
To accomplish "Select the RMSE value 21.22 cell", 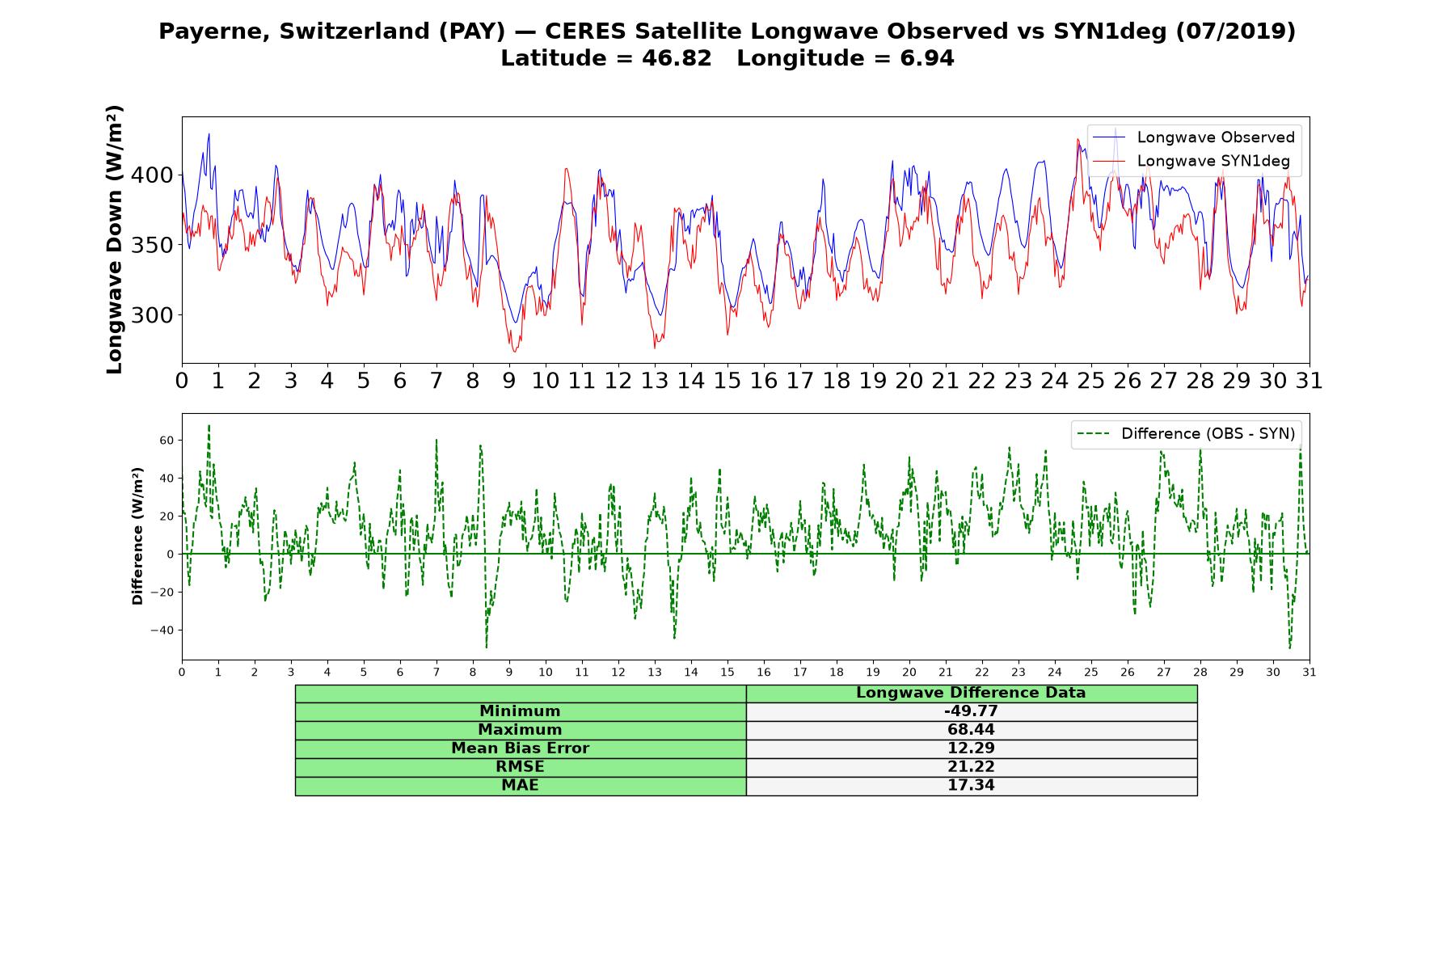I will point(971,767).
